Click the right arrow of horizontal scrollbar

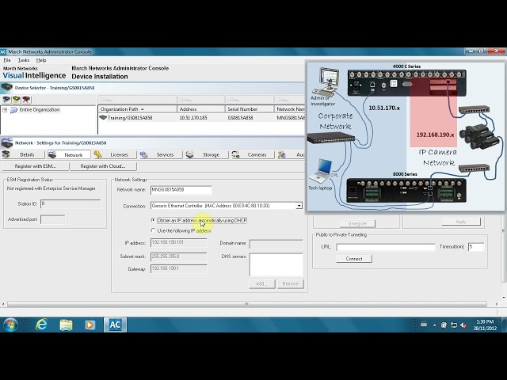point(497,304)
